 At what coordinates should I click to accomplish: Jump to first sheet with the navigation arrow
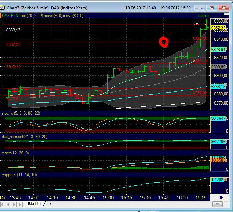[x=3, y=204]
